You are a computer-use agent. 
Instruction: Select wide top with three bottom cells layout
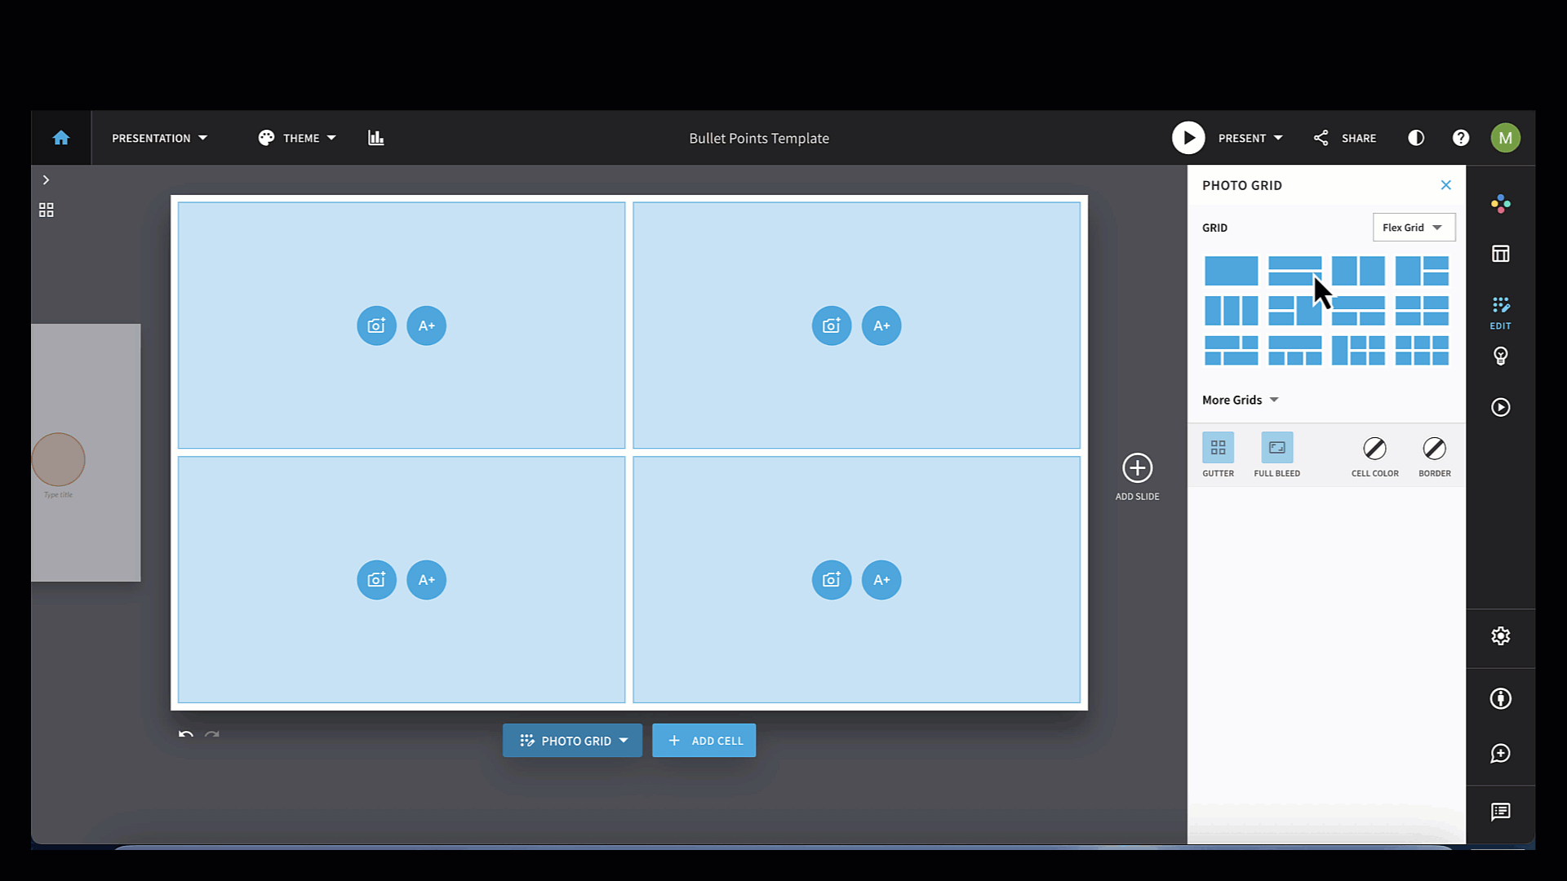[x=1295, y=351]
